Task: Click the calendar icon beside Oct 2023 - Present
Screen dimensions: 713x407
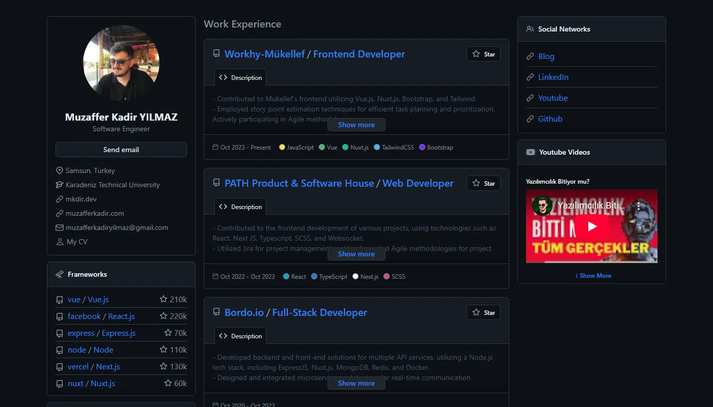Action: (x=215, y=147)
